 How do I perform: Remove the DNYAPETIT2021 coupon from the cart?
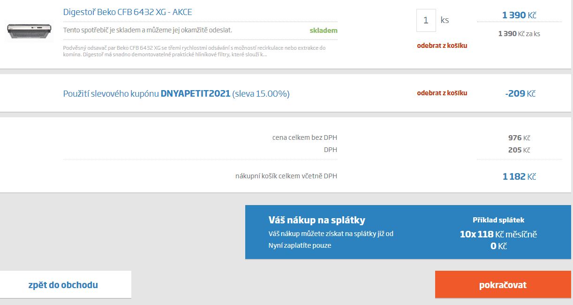[442, 93]
